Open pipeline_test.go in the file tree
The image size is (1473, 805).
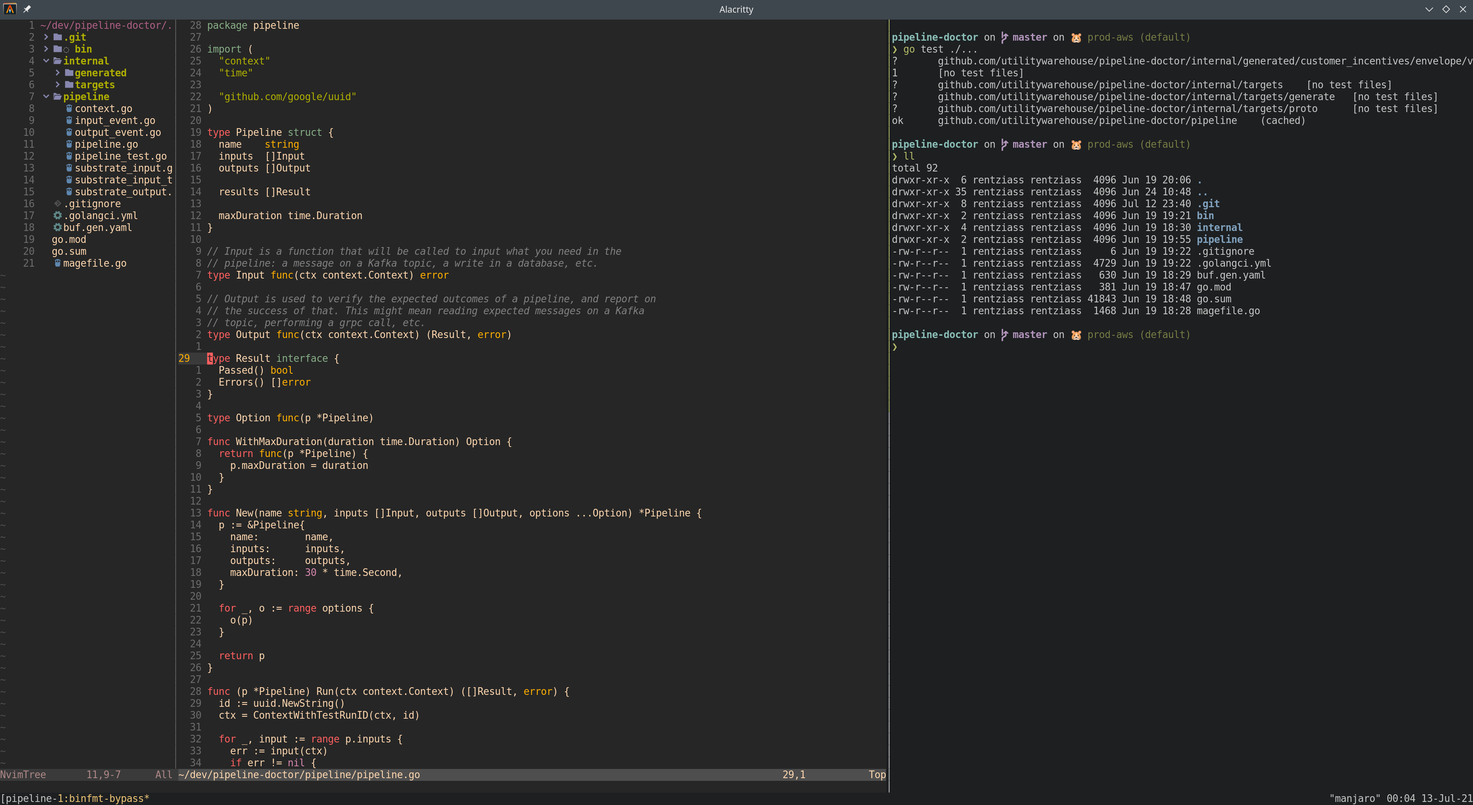(121, 156)
